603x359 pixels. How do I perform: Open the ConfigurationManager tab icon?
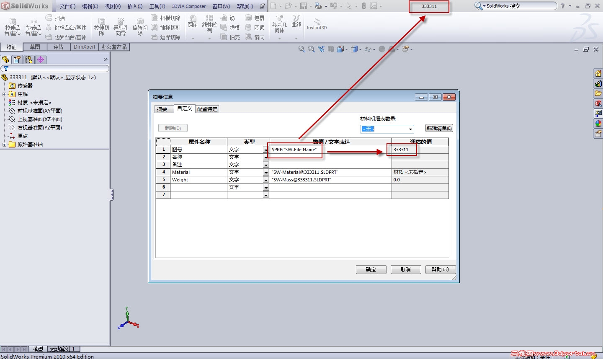pyautogui.click(x=29, y=59)
